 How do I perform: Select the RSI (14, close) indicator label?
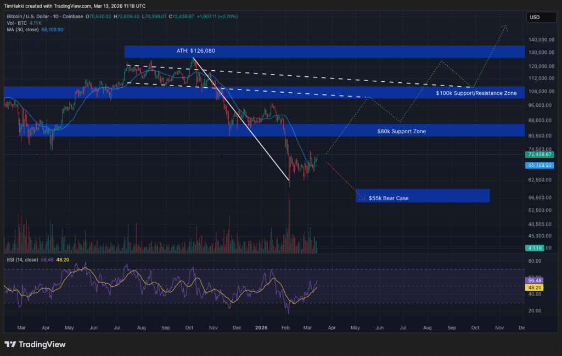pos(22,261)
